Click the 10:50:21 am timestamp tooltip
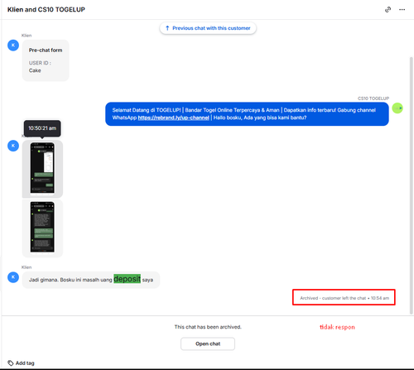The width and height of the screenshot is (414, 370). [42, 128]
